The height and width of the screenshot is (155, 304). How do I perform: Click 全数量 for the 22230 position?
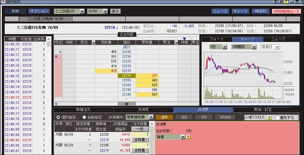click(140, 140)
